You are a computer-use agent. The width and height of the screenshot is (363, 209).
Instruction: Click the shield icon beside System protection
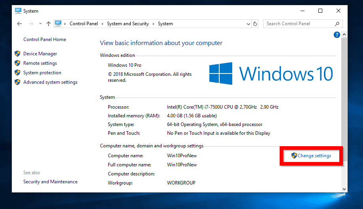[x=17, y=73]
